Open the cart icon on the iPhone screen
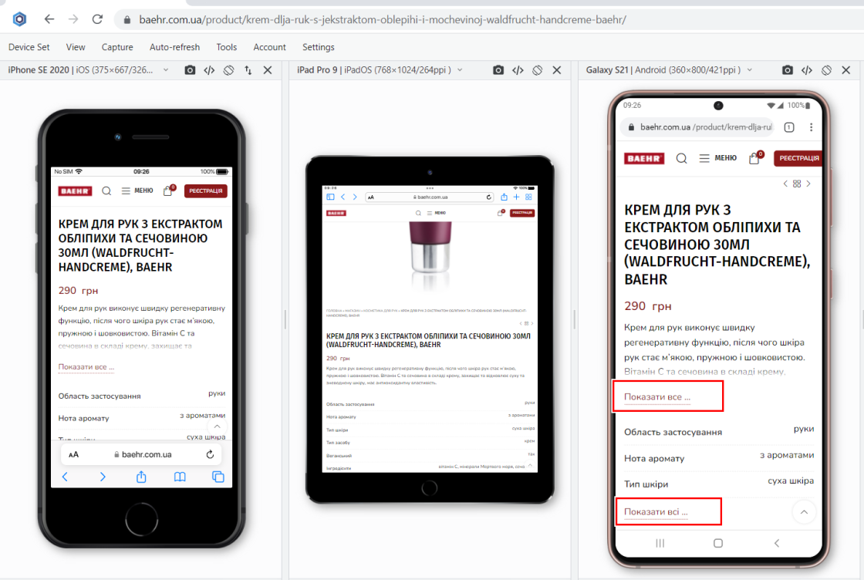The width and height of the screenshot is (864, 580). tap(169, 190)
